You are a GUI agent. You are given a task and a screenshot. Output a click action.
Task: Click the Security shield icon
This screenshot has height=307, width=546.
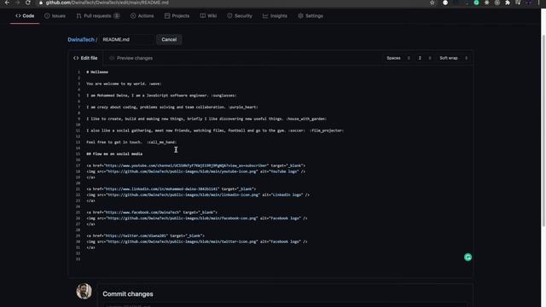(229, 16)
